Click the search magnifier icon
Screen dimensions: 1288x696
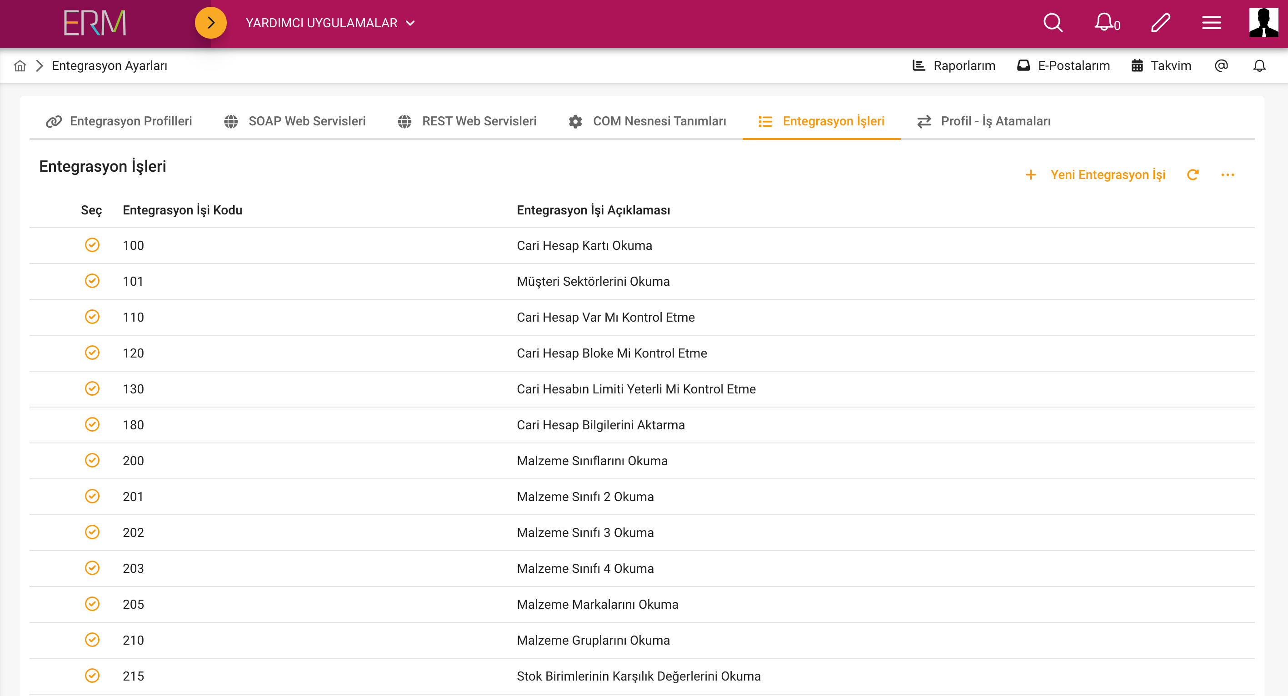[1053, 23]
